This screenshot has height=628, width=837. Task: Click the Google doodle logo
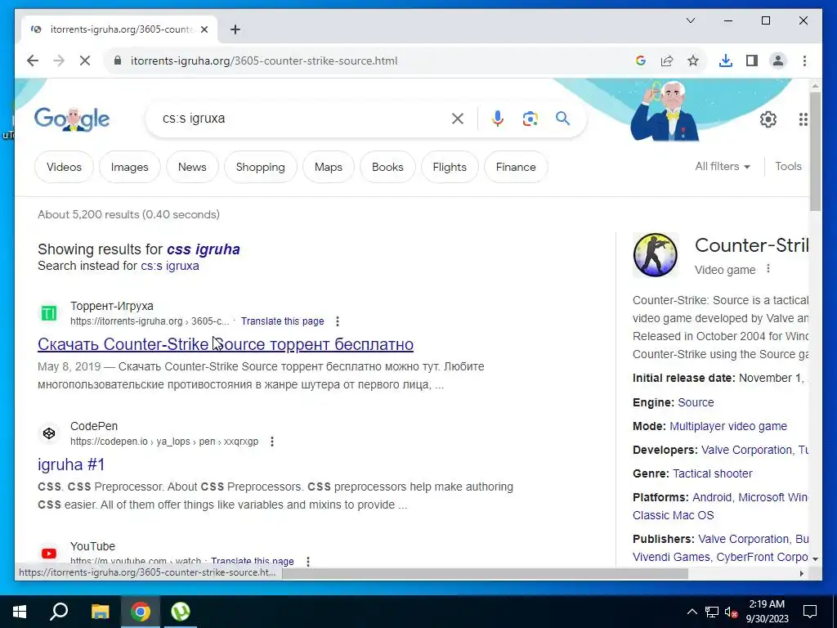[72, 119]
